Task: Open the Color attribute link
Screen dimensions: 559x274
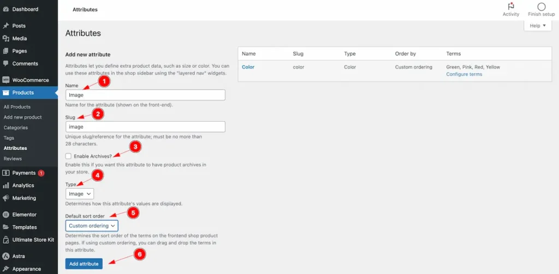Action: (x=248, y=67)
